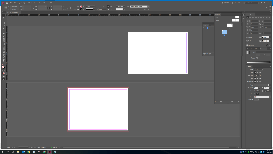Pick the Zoom magnifier tool
The height and width of the screenshot is (154, 273).
click(x=3, y=62)
